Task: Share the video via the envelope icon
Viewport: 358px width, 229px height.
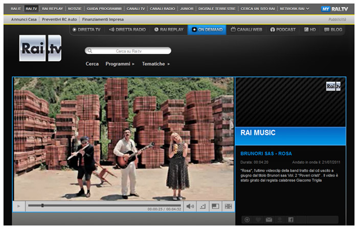Action: click(x=268, y=220)
